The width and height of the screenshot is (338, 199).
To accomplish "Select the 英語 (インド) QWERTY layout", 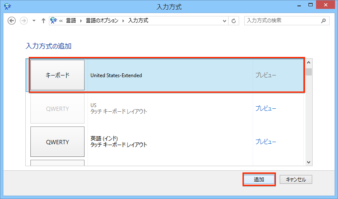I will [57, 142].
